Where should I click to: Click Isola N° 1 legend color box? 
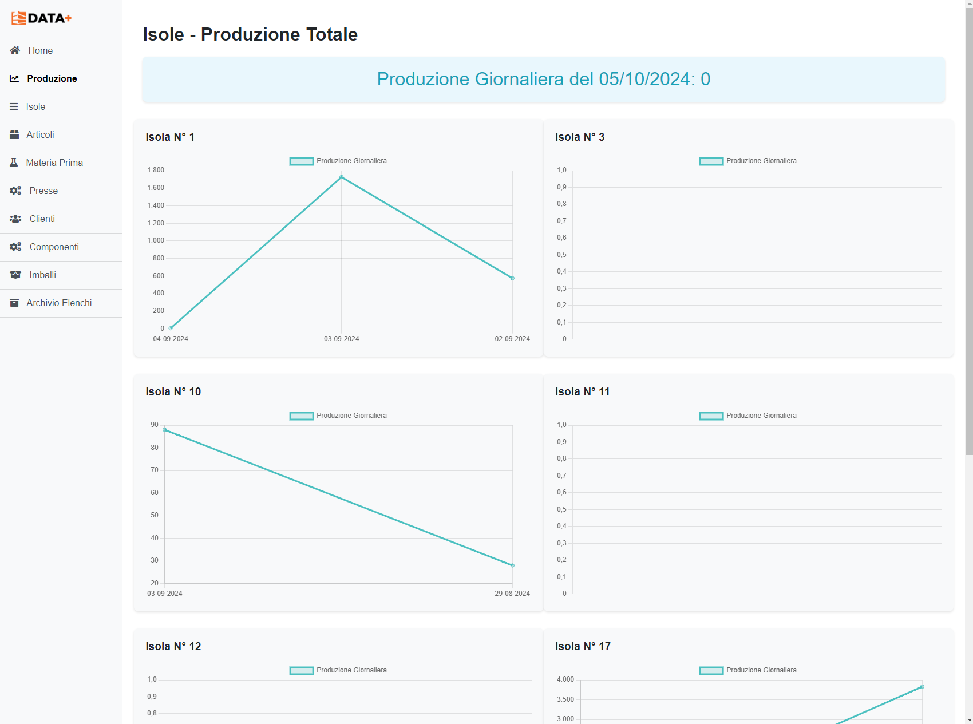tap(302, 161)
